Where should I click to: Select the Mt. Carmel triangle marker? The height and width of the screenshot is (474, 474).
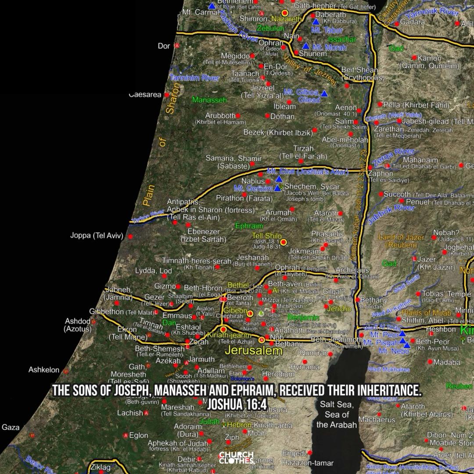tap(212, 6)
